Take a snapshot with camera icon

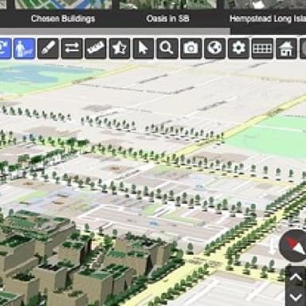(x=191, y=48)
